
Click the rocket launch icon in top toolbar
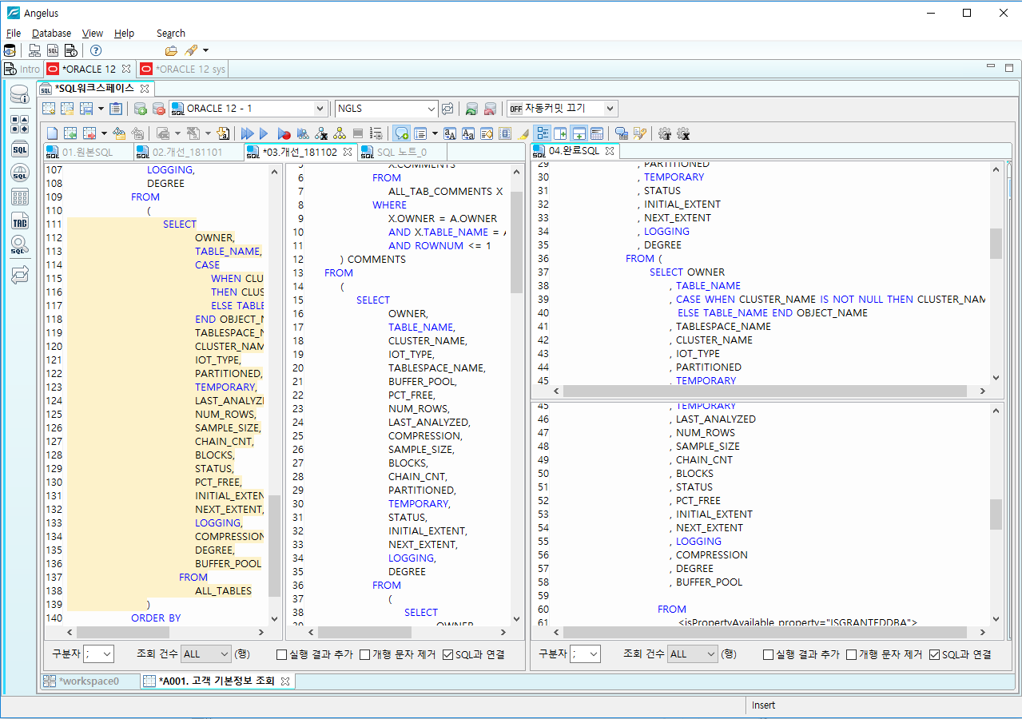point(191,50)
